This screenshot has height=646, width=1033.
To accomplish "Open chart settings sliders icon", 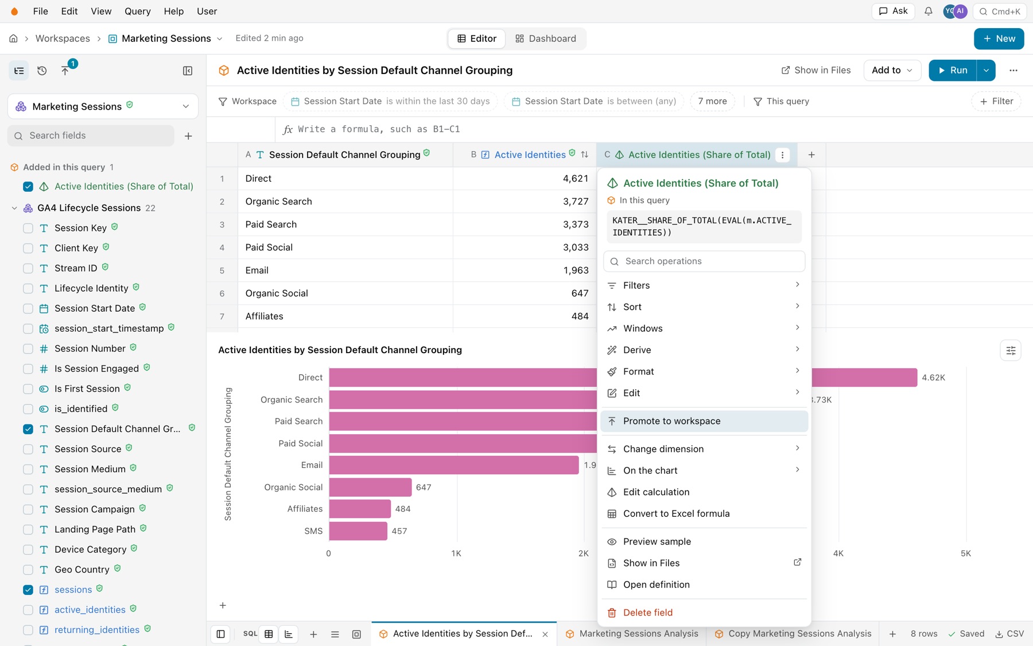I will click(1011, 350).
